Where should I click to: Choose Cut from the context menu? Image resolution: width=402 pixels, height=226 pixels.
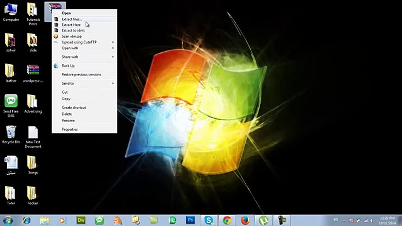point(84,92)
